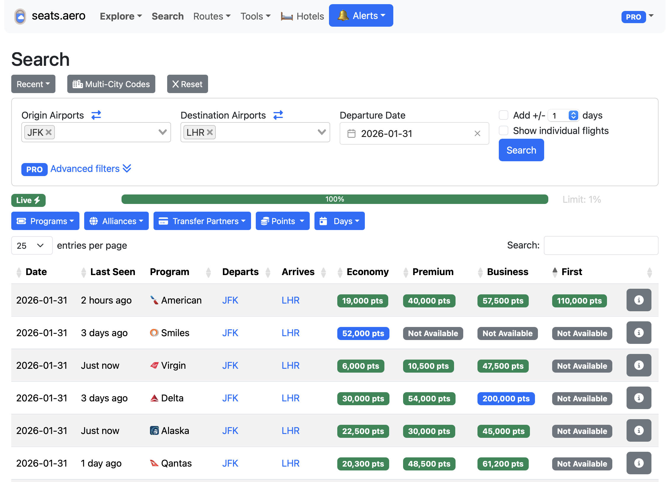
Task: Open calendar icon in Departure Date
Action: point(351,133)
